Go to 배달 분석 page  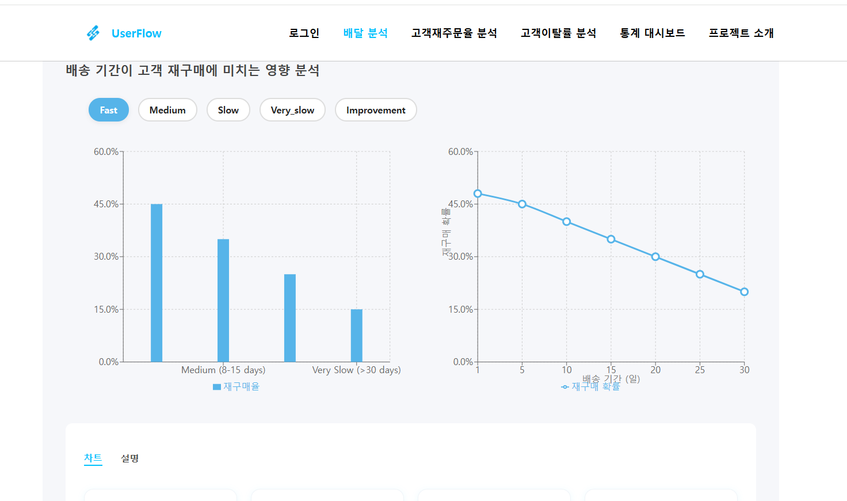click(x=365, y=33)
